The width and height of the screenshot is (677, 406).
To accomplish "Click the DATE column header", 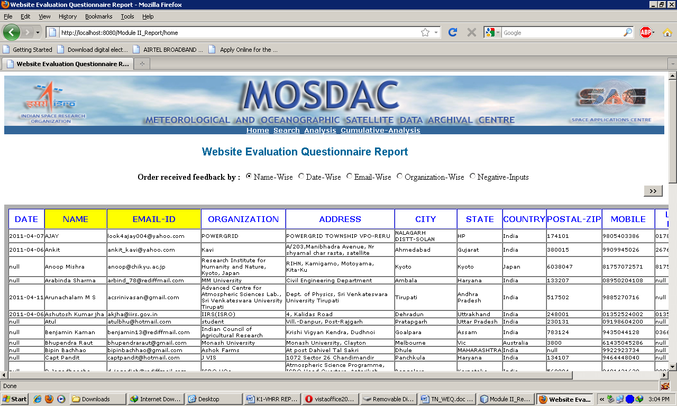I will coord(26,219).
